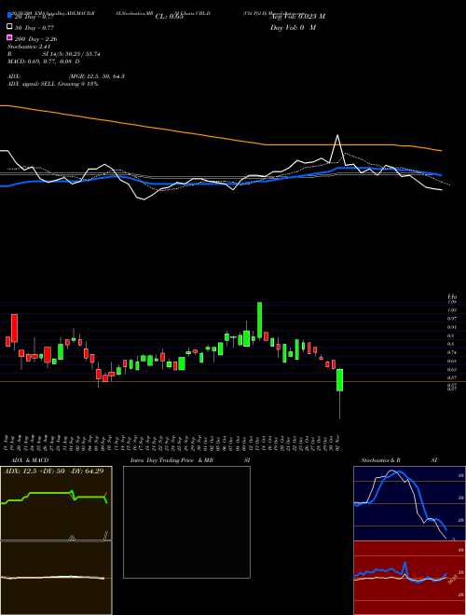Click the empty Intra Day Trading Price chart box
This screenshot has width=466, height=615.
tap(186, 522)
